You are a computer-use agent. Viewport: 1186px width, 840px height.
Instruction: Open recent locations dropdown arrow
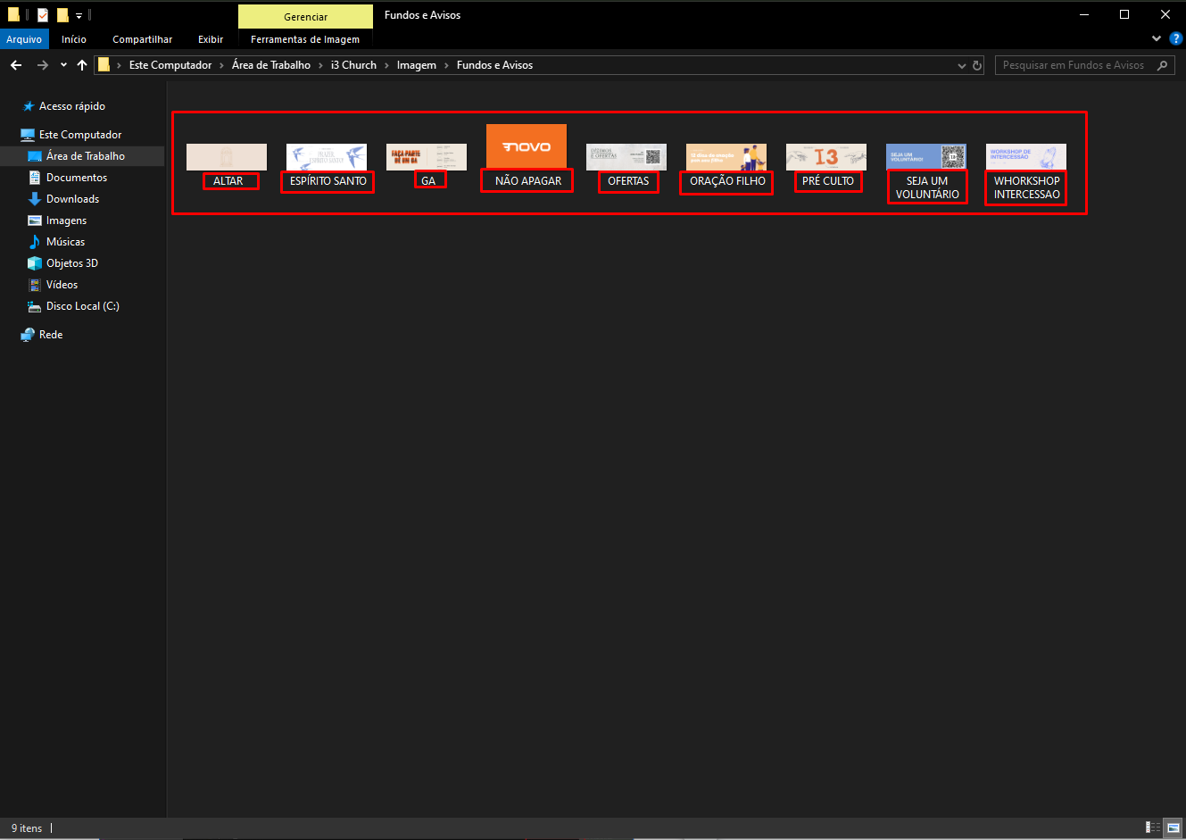click(x=63, y=65)
